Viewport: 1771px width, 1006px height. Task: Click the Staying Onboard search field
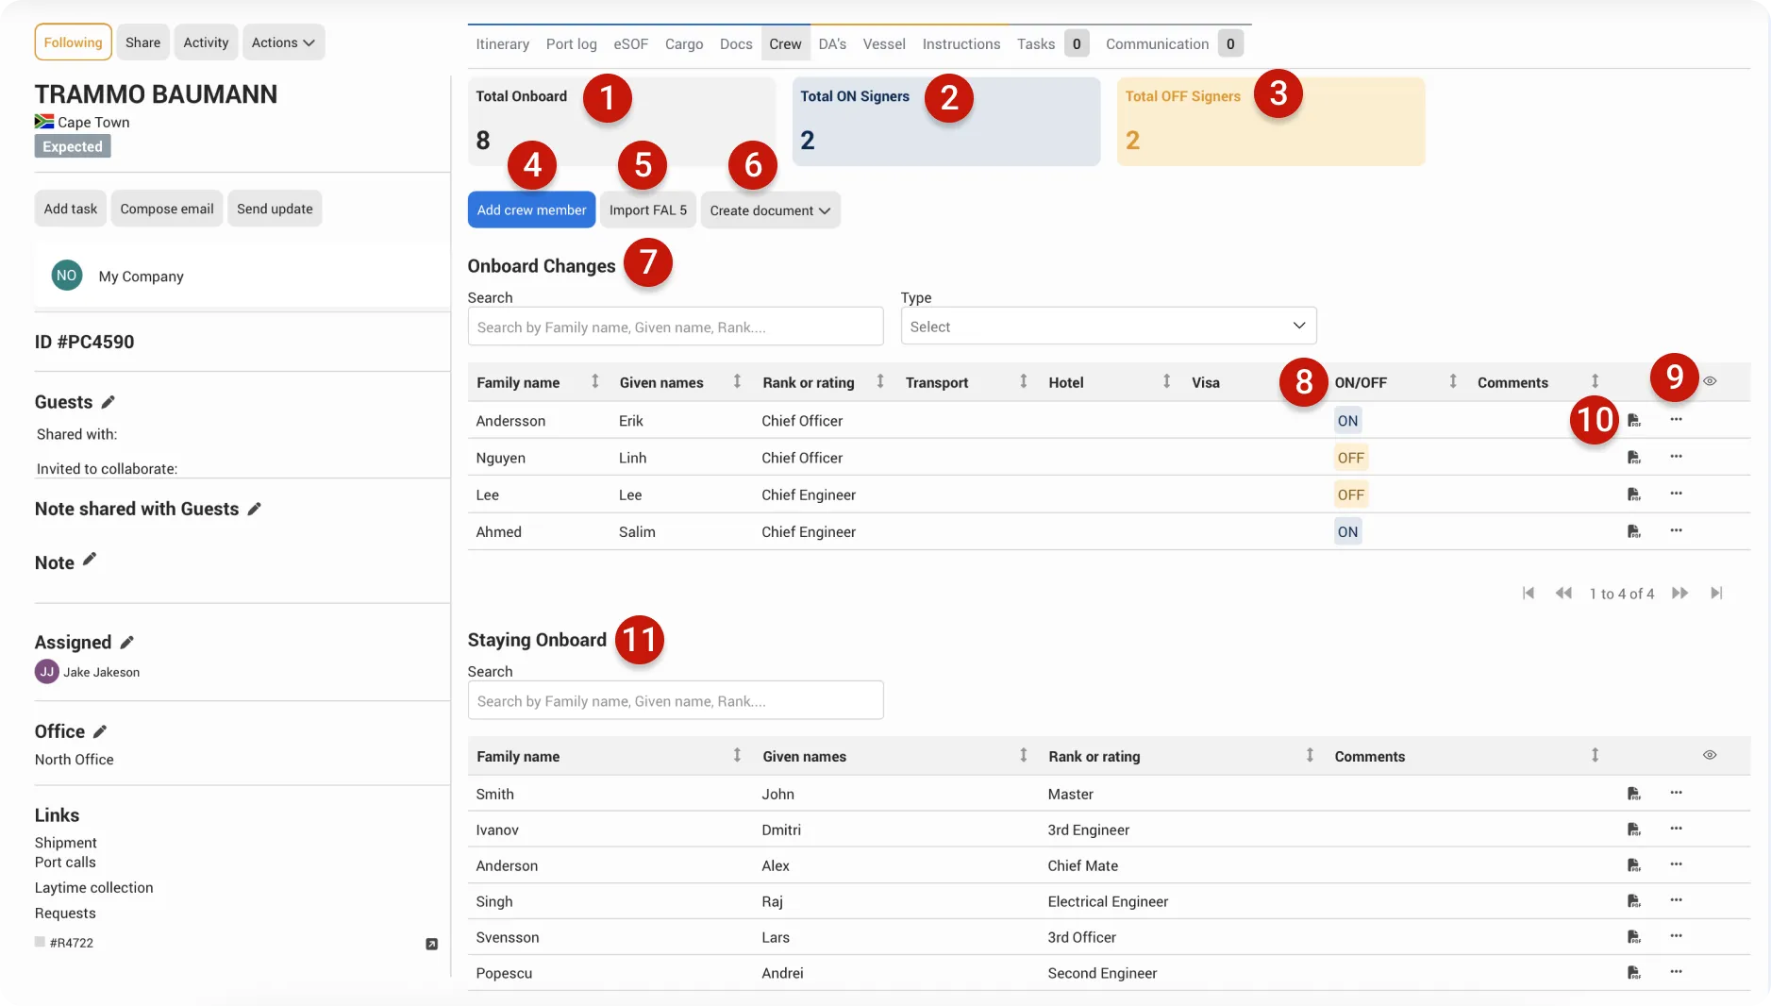(x=676, y=700)
